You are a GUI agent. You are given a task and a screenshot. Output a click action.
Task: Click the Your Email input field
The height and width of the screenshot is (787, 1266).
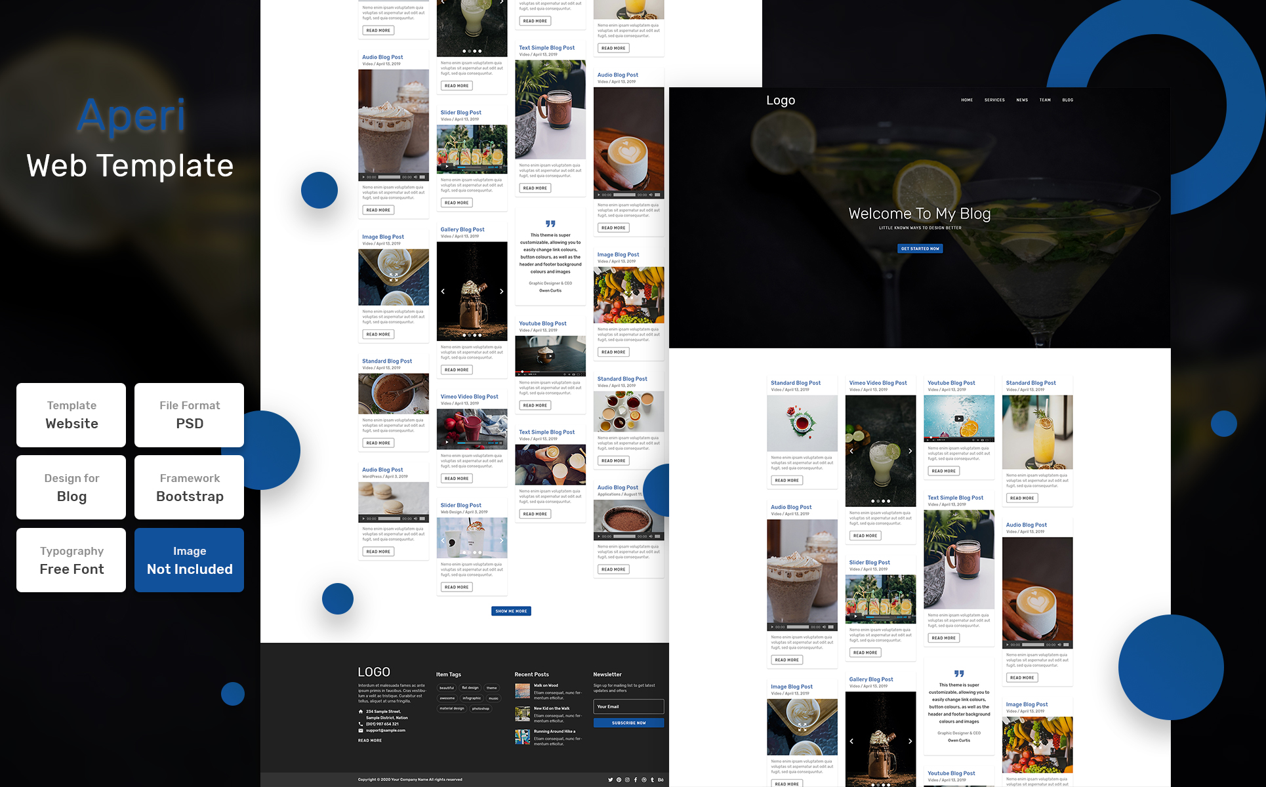coord(629,707)
